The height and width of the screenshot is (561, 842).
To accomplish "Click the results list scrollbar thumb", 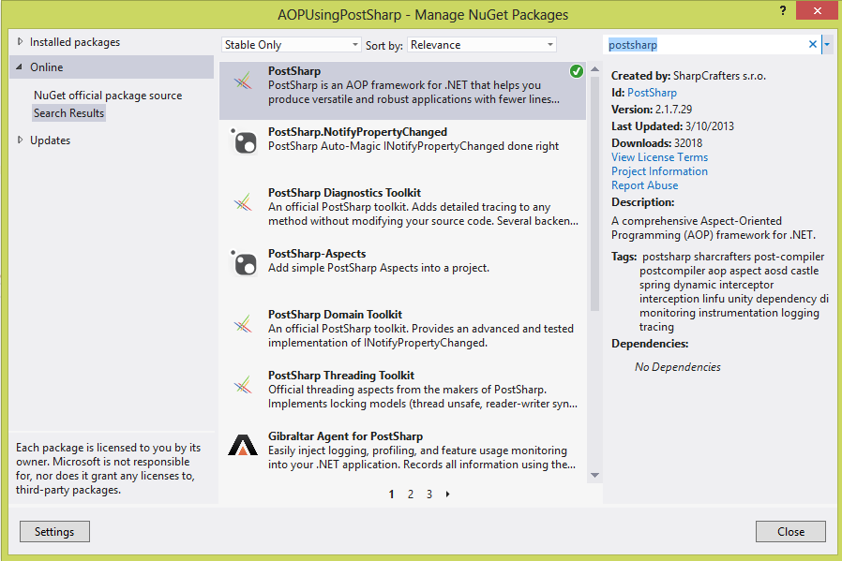I will (x=594, y=193).
